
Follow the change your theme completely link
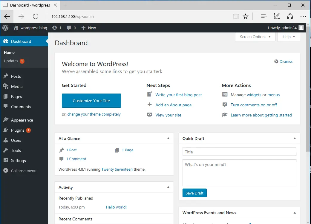pos(94,114)
